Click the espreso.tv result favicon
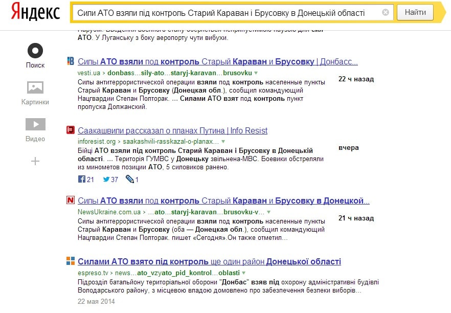Viewport: 451px width, 313px height. 71,262
